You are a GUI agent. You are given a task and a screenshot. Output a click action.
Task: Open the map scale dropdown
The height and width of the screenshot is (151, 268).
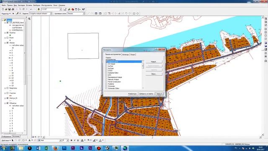click(60, 9)
